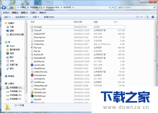158x113 pixels.
Task: Open the Videos library in sidebar
Action: [x=10, y=53]
